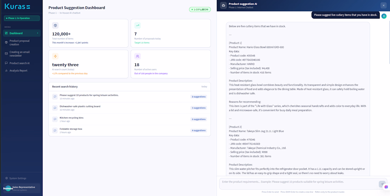Image resolution: width=390 pixels, height=196 pixels.
Task: Click chat icon beside spring leisure search
Action: 55,97
